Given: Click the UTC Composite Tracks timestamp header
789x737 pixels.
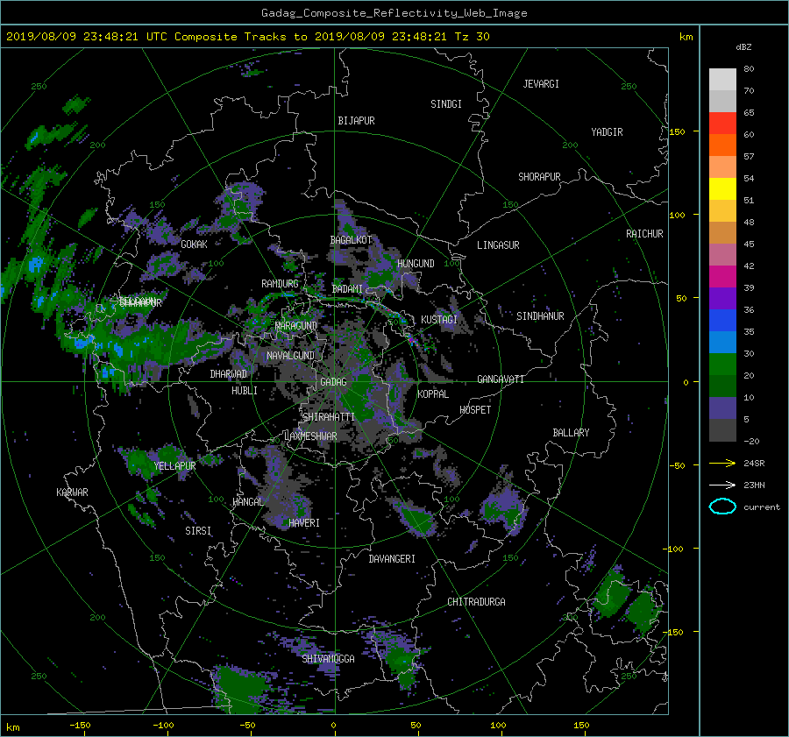Looking at the screenshot, I should (247, 37).
